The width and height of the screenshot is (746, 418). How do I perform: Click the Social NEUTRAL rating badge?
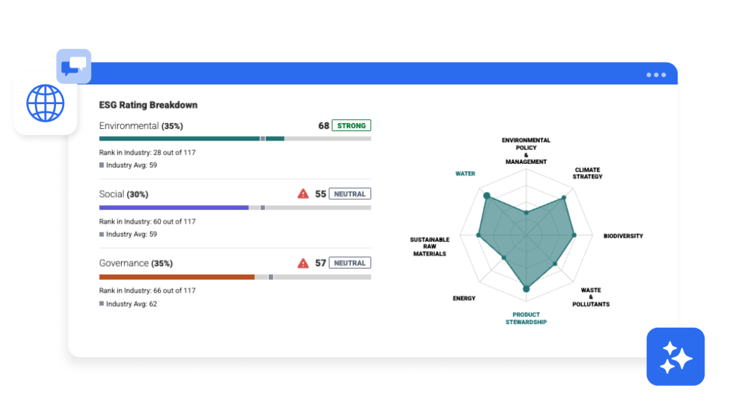coord(350,194)
